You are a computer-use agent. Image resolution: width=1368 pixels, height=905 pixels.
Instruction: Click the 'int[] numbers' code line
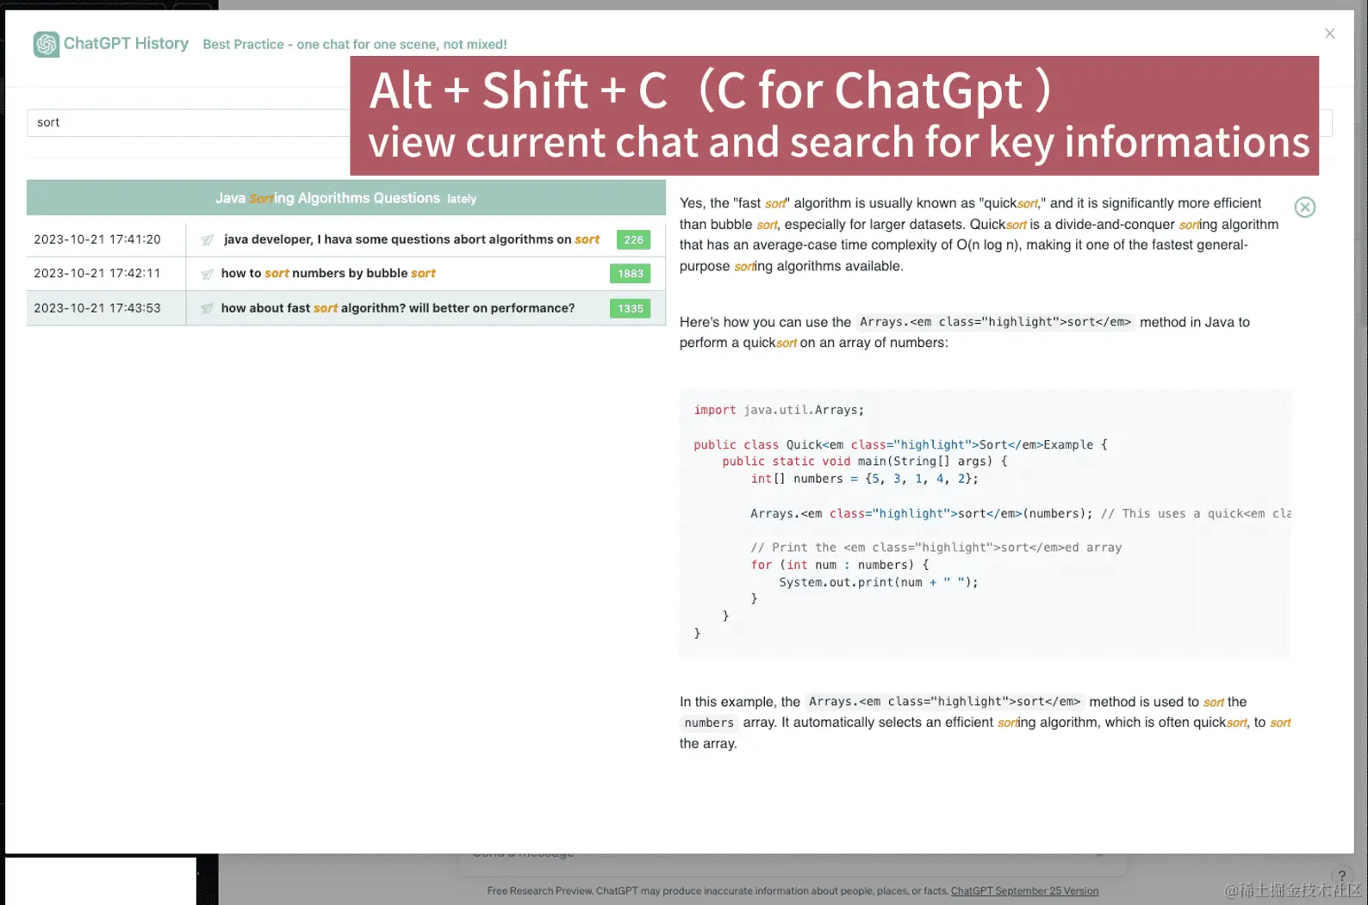point(864,479)
